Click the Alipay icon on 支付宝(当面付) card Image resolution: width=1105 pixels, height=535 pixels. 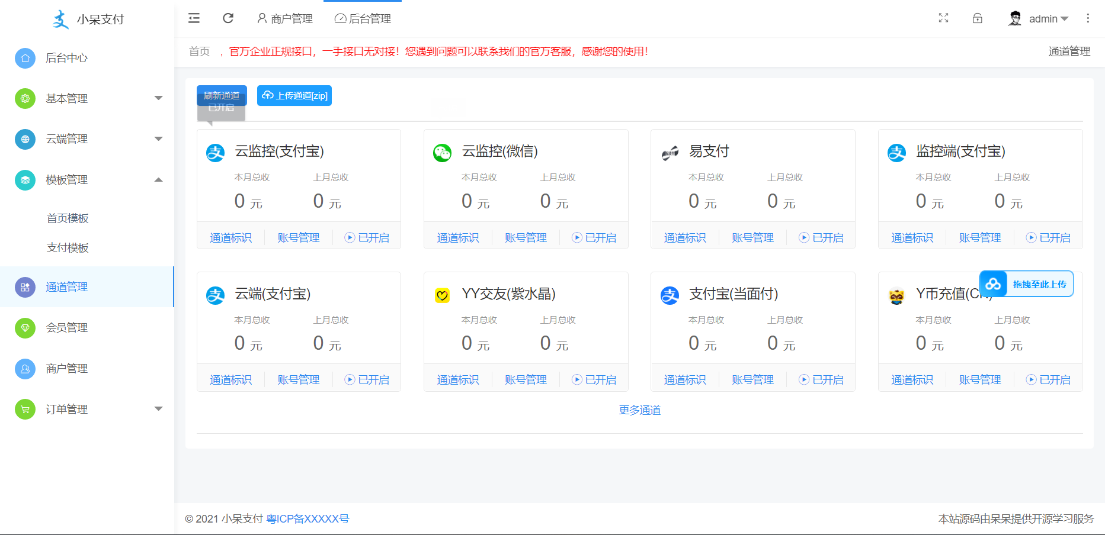coord(670,295)
